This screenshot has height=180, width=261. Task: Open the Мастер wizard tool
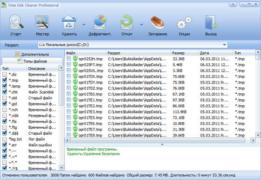point(42,22)
